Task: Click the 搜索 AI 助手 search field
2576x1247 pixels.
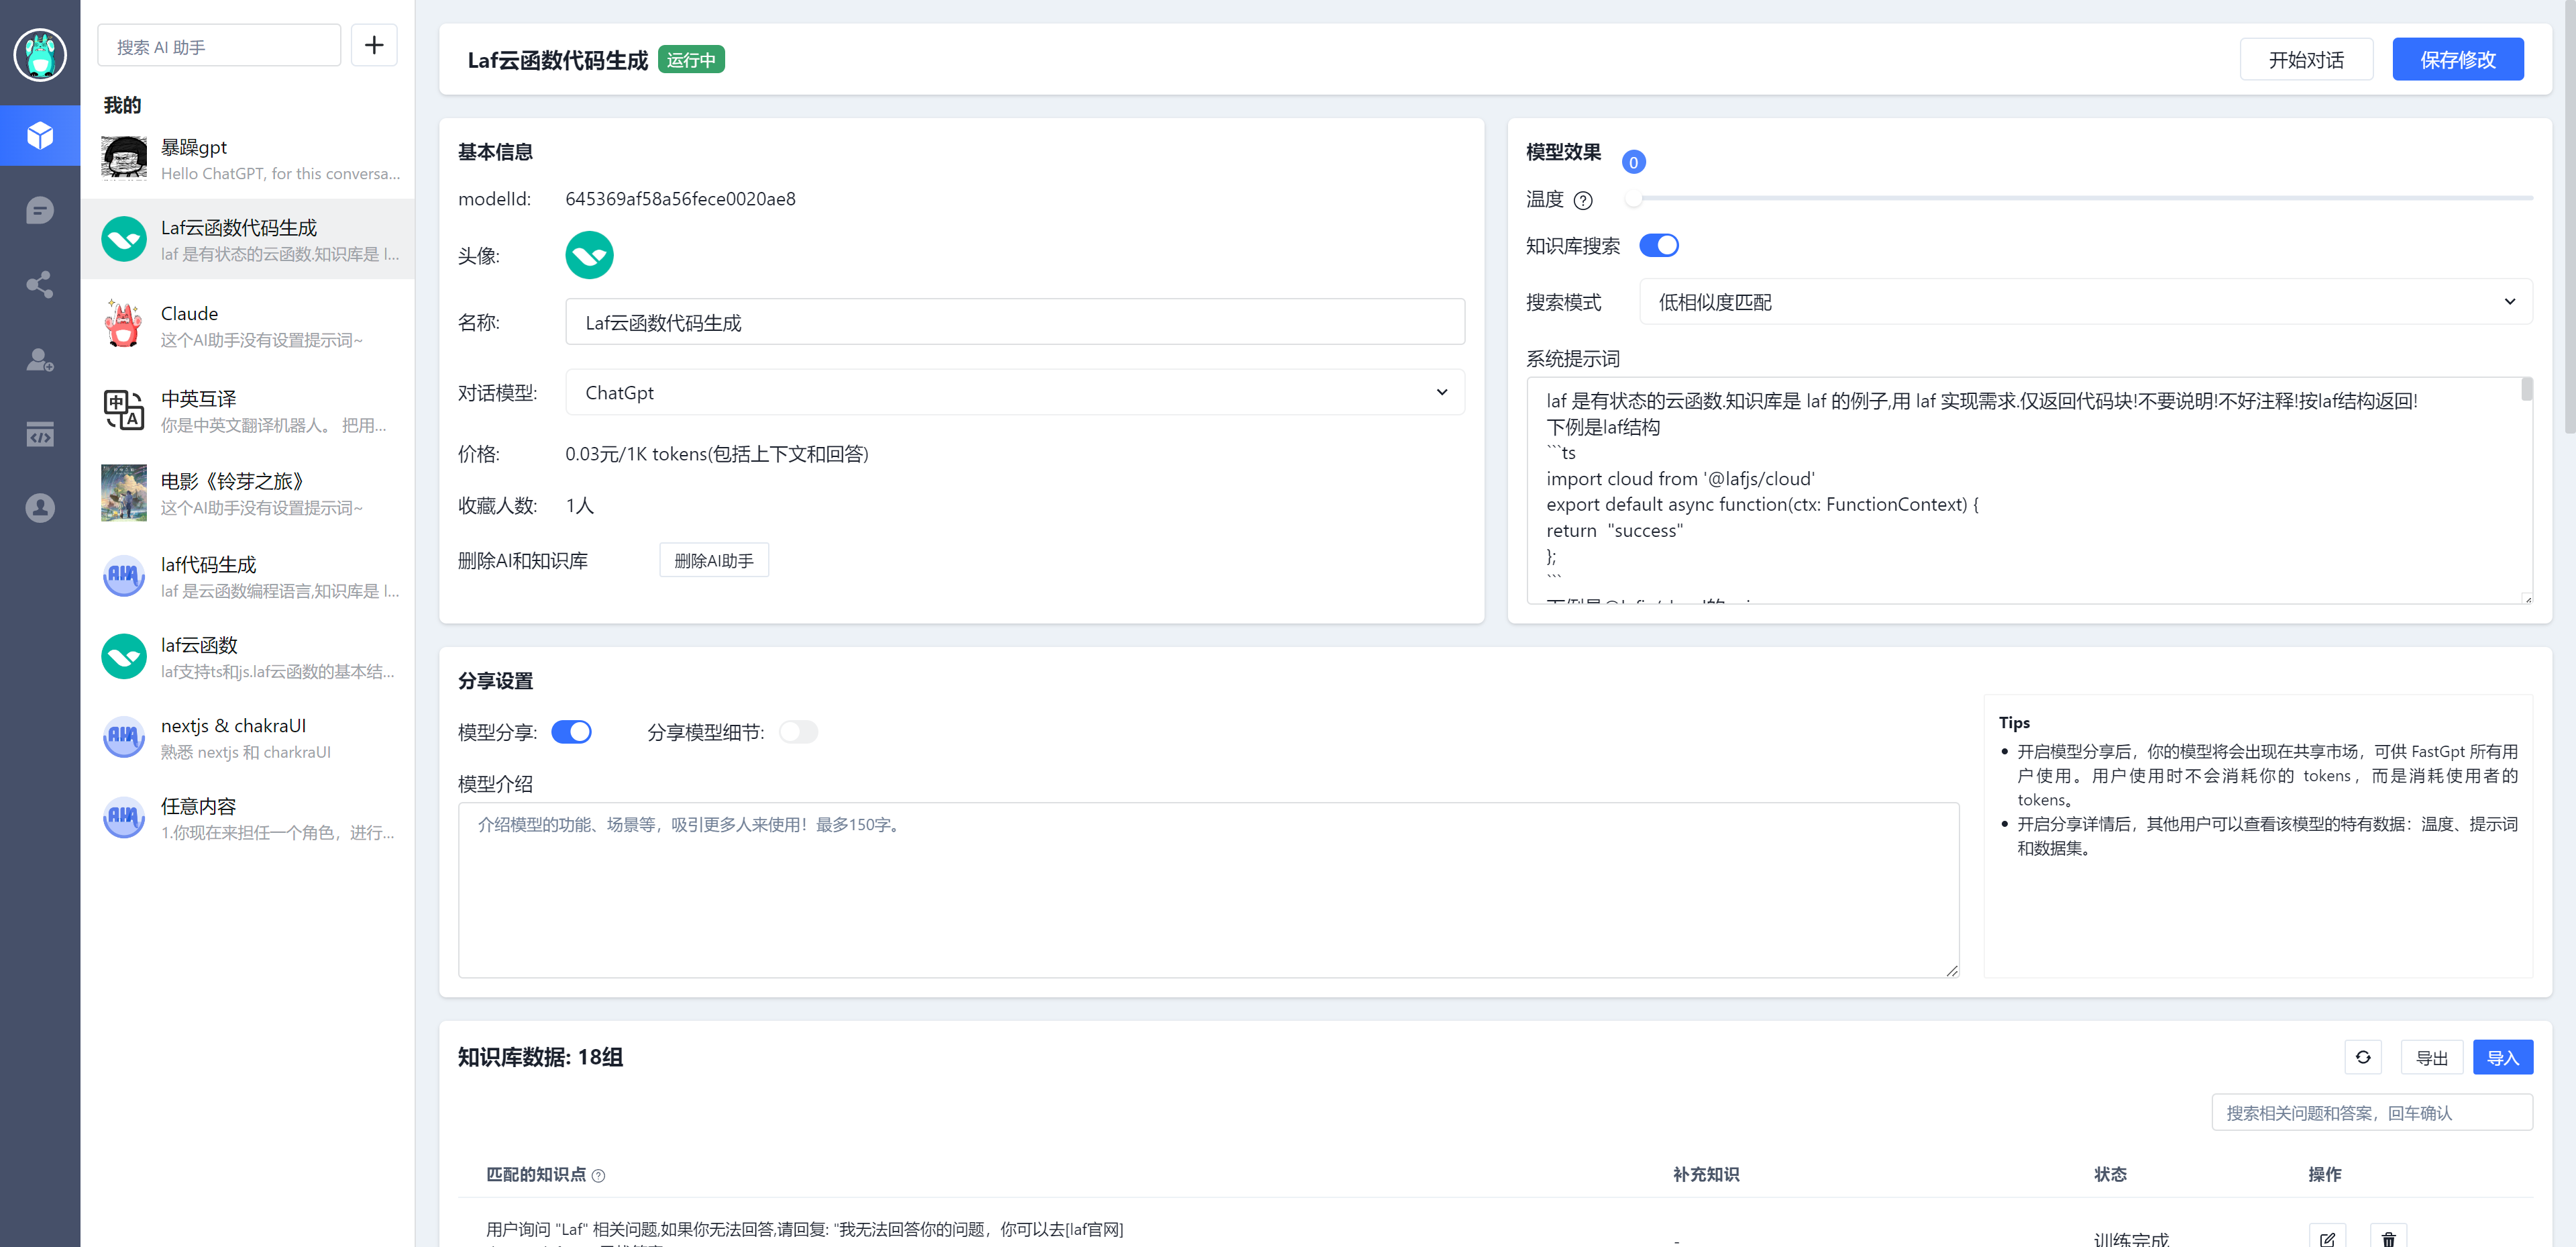Action: tap(219, 46)
